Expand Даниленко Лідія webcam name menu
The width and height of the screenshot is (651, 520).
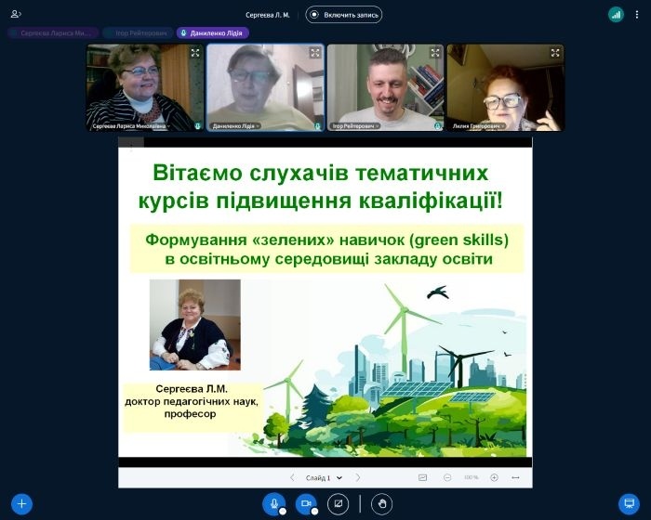[x=236, y=125]
